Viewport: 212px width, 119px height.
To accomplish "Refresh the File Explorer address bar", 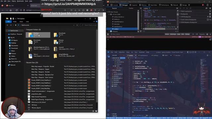I will [77, 25].
